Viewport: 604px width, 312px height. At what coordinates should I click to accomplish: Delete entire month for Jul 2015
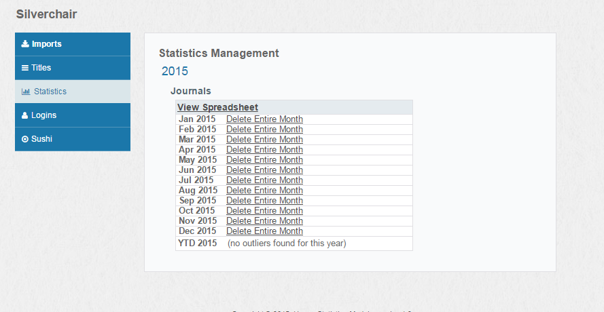pyautogui.click(x=264, y=180)
